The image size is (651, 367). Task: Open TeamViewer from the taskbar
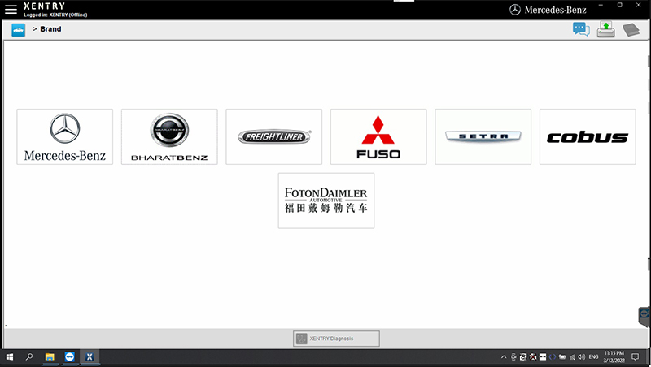point(70,356)
